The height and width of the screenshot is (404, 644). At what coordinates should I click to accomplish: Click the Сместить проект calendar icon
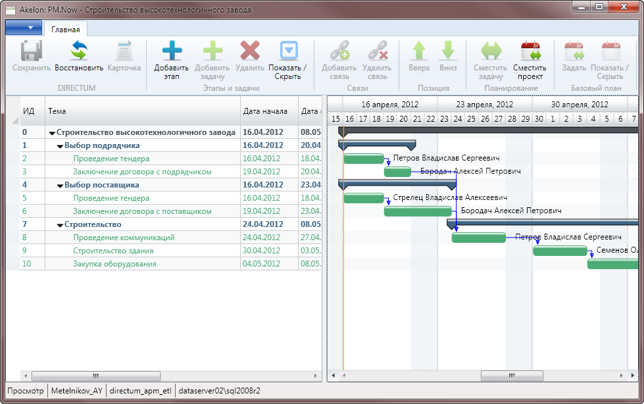click(x=530, y=51)
